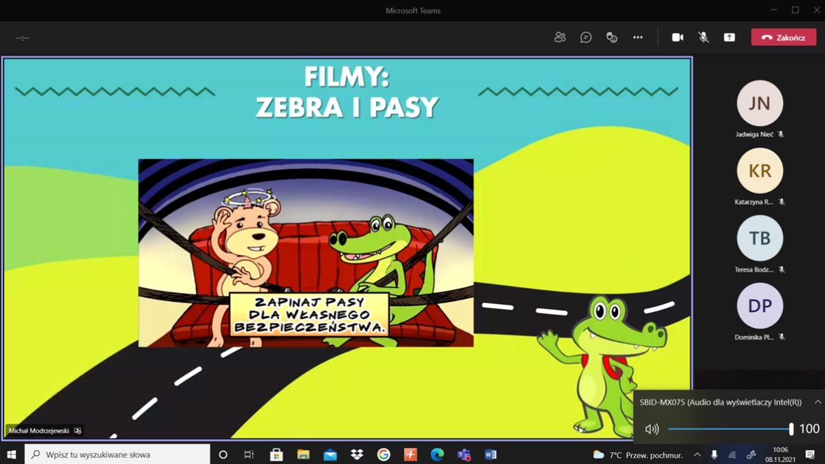The height and width of the screenshot is (464, 825).
Task: Click the volume slider track
Action: (729, 429)
